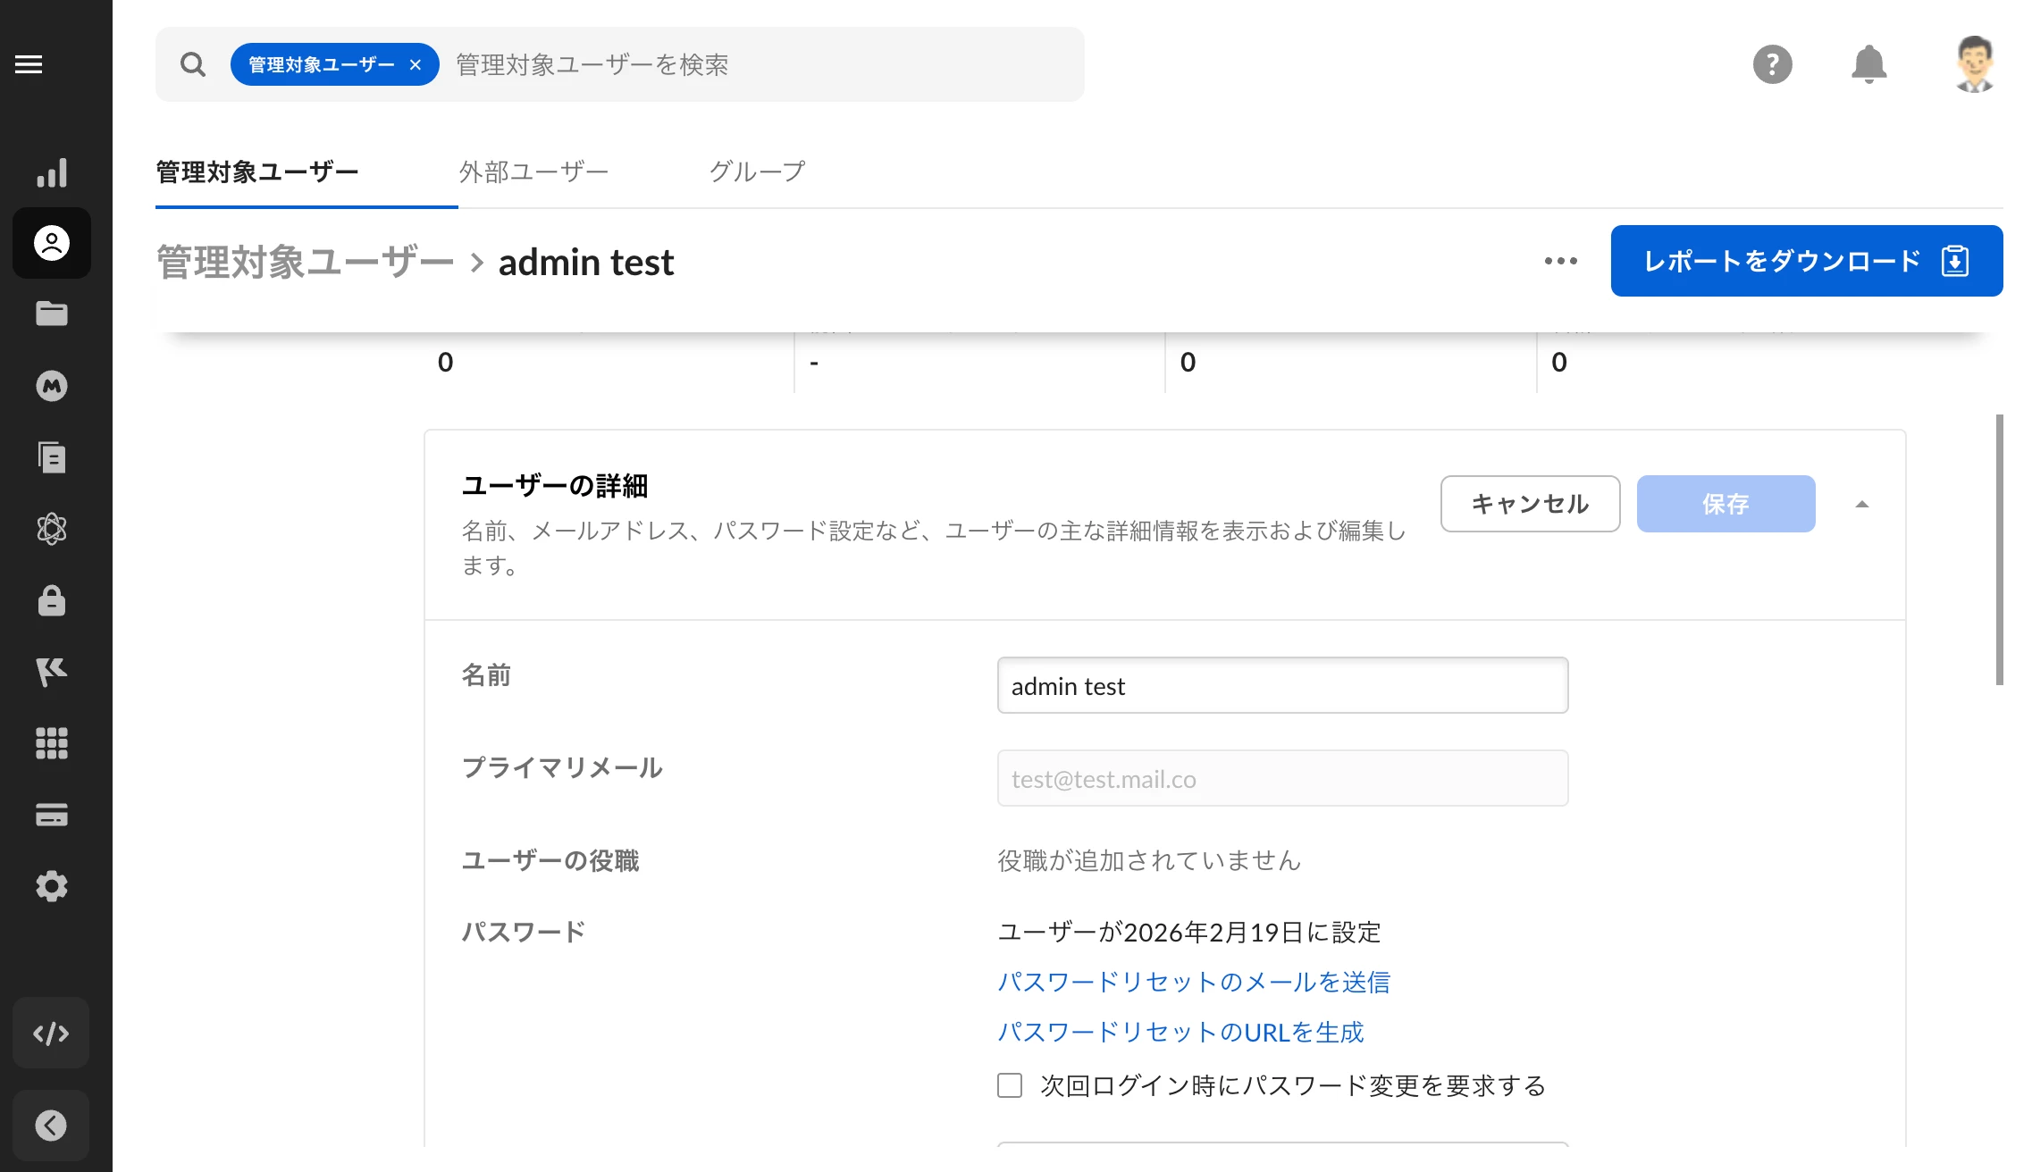Image resolution: width=2032 pixels, height=1172 pixels.
Task: Click the 名前 input field
Action: click(1282, 686)
